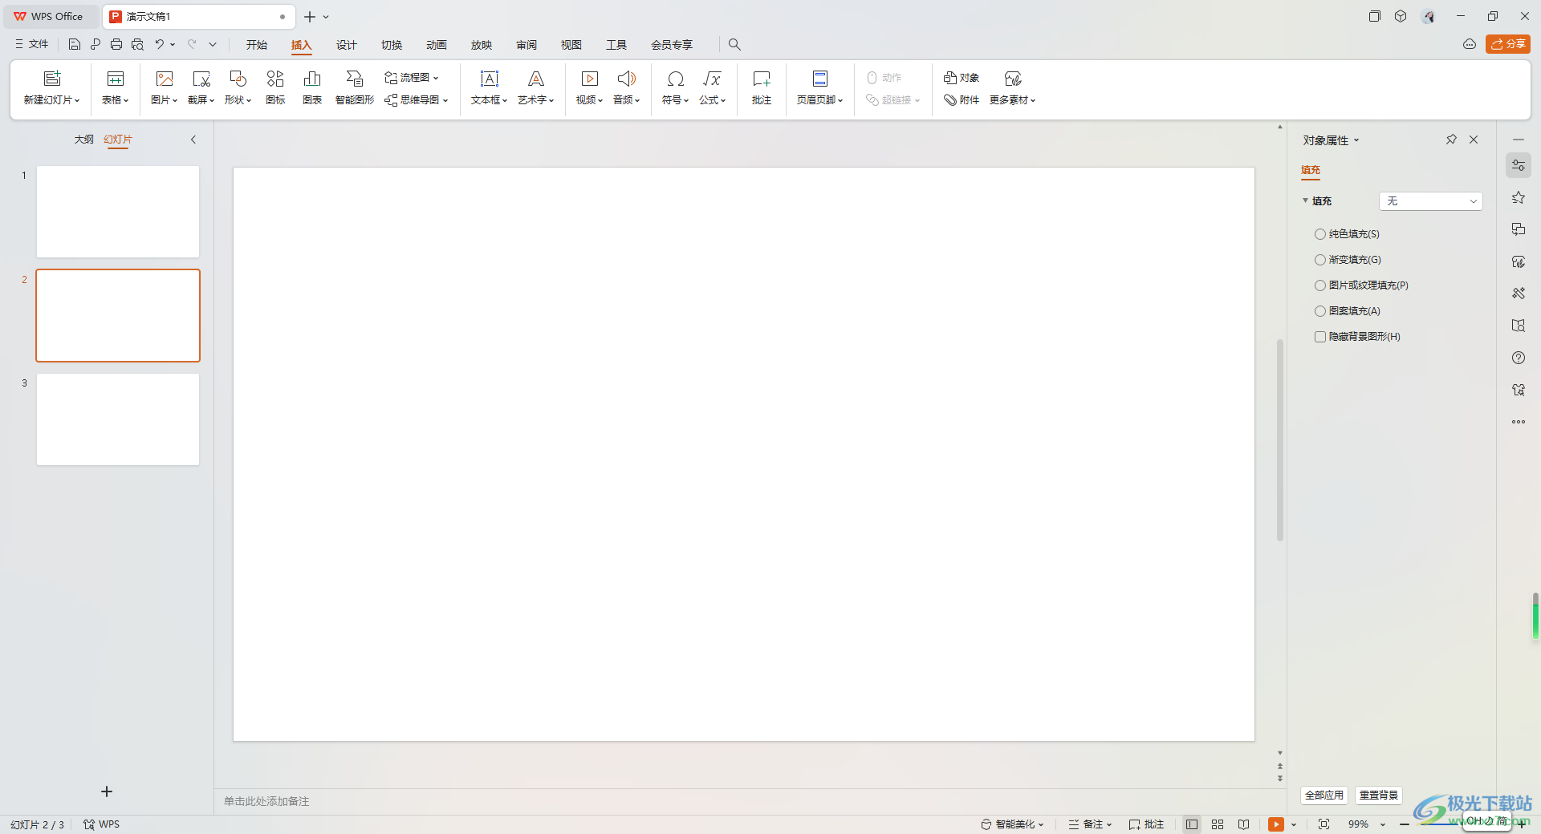Click the Screenshot (截屏) tool icon
Image resolution: width=1541 pixels, height=834 pixels.
(201, 79)
